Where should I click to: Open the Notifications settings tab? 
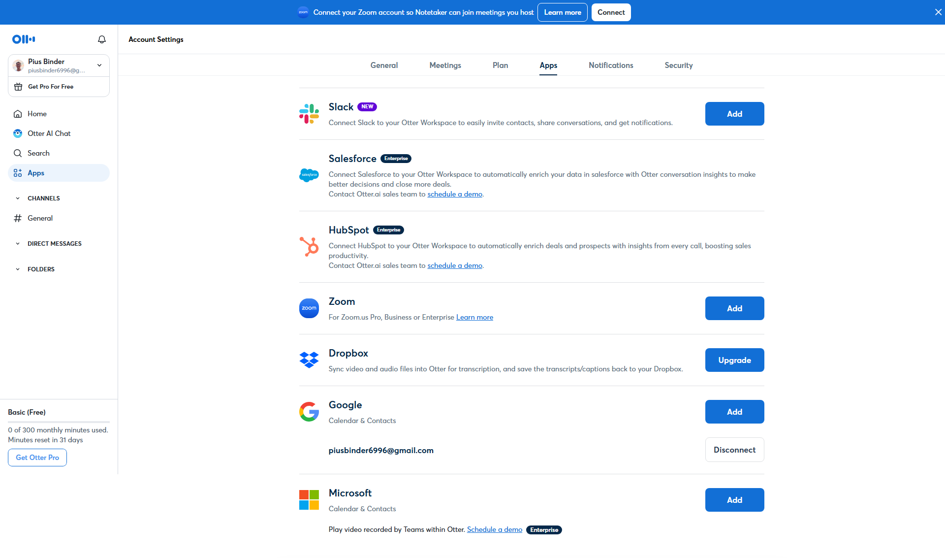[611, 66]
